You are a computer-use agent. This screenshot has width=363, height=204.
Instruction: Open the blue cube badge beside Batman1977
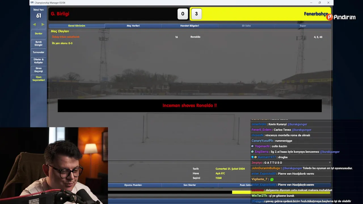tap(252, 157)
